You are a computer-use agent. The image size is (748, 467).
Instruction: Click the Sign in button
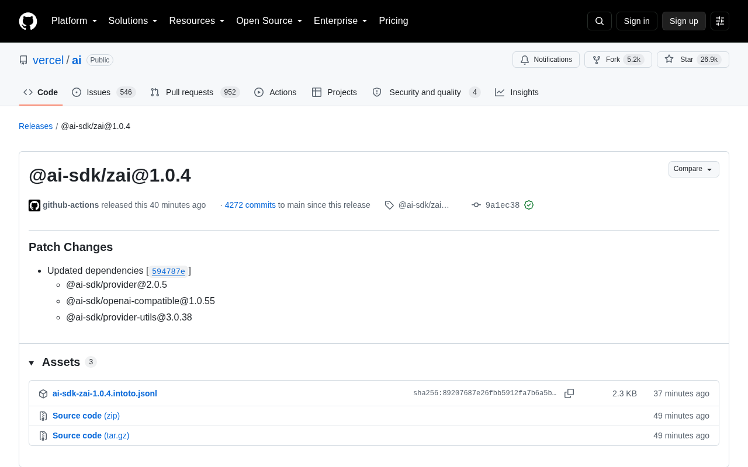coord(637,21)
